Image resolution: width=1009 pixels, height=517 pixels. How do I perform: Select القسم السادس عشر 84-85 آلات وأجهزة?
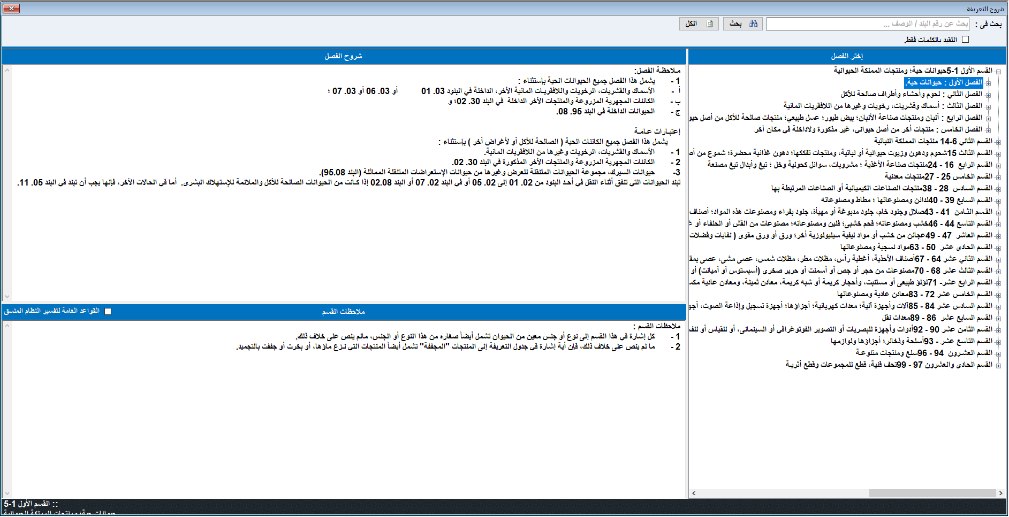[x=841, y=306]
